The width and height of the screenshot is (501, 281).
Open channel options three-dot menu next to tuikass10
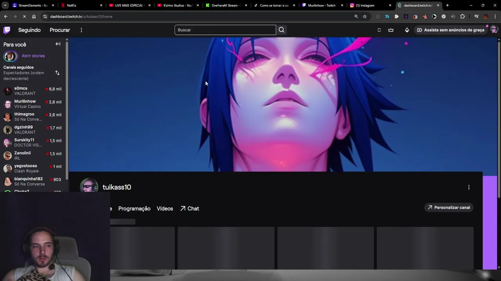point(469,187)
